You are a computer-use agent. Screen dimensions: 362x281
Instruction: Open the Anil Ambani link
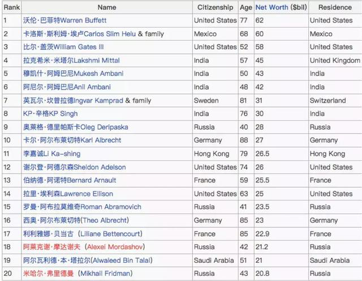click(x=67, y=87)
